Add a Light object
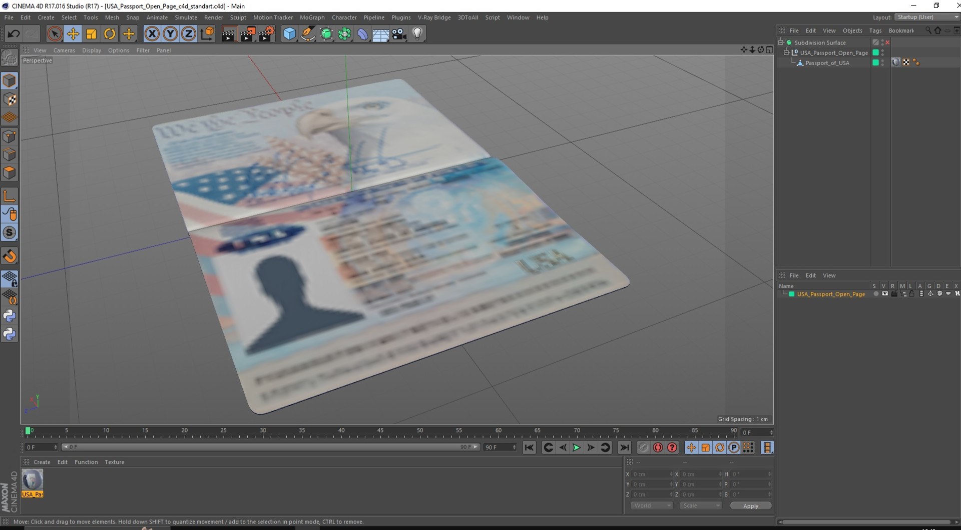 pos(417,34)
